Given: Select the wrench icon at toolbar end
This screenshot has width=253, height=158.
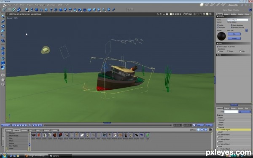Looking at the screenshot, I should click(x=113, y=10).
